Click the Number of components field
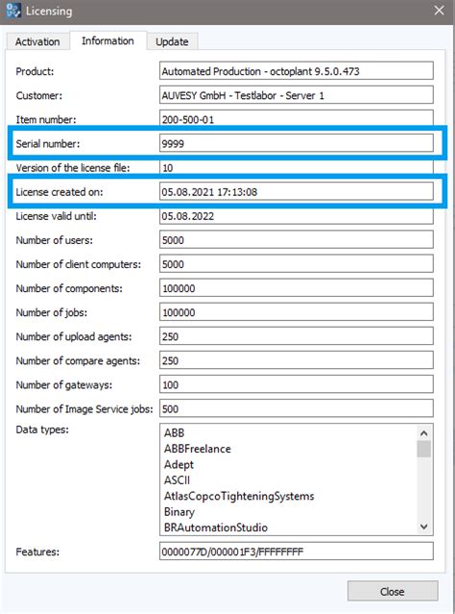Image resolution: width=455 pixels, height=614 pixels. point(297,288)
